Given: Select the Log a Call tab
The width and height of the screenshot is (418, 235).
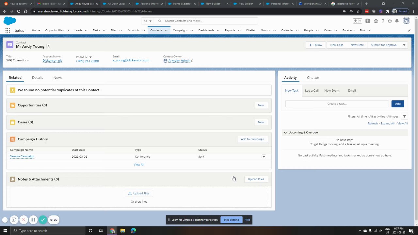Looking at the screenshot, I should coord(312,91).
